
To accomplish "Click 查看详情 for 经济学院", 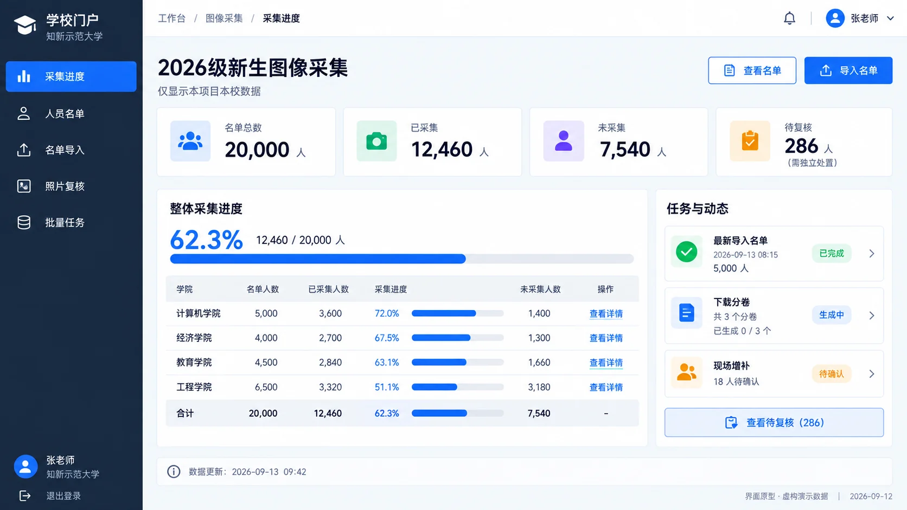I will [x=606, y=338].
